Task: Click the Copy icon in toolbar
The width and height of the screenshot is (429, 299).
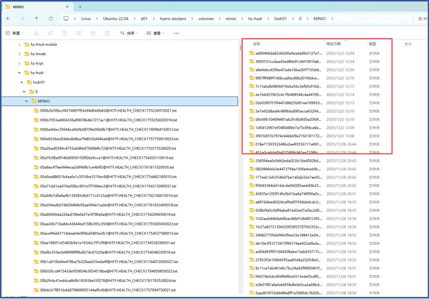Action: (50, 33)
